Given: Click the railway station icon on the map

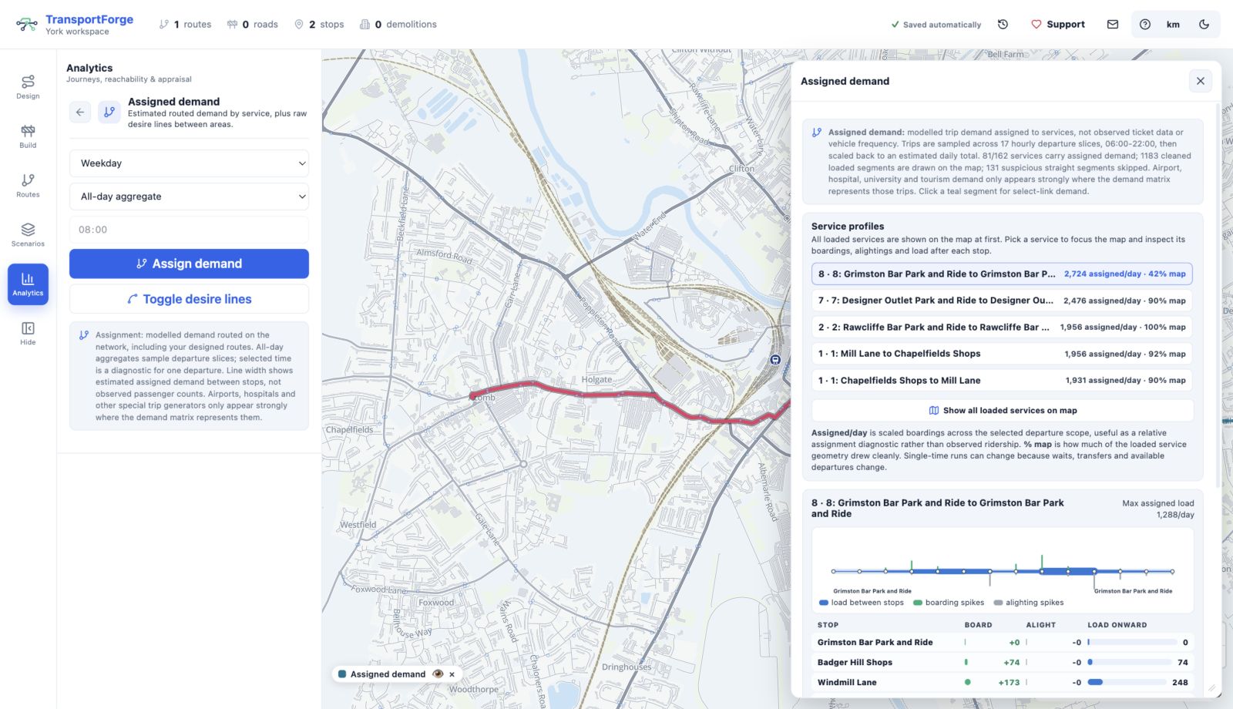Looking at the screenshot, I should [x=775, y=360].
